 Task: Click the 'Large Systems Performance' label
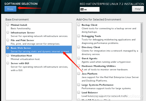pyautogui.click(x=98, y=85)
